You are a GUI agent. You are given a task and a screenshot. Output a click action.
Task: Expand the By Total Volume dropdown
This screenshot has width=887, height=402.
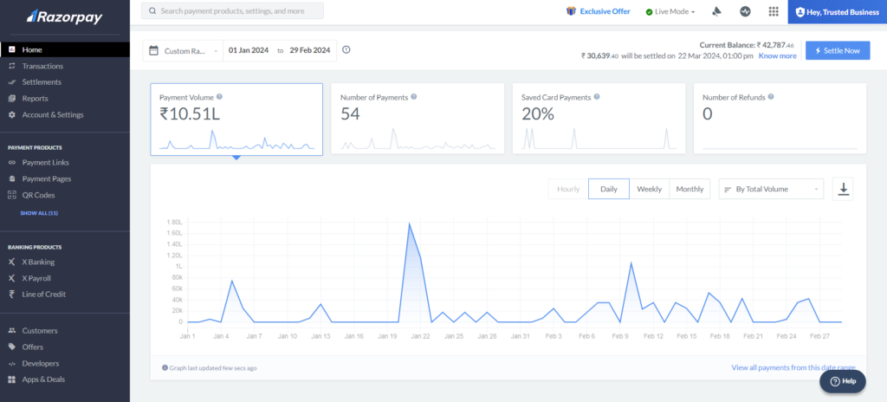(x=771, y=189)
